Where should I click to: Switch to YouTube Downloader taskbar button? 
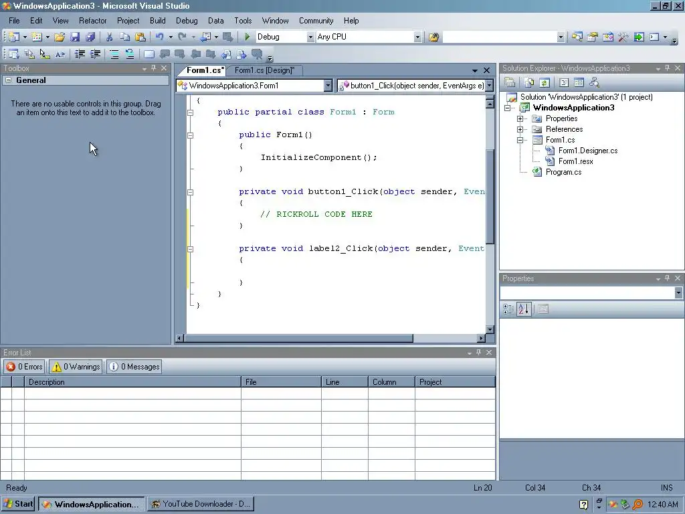(201, 504)
